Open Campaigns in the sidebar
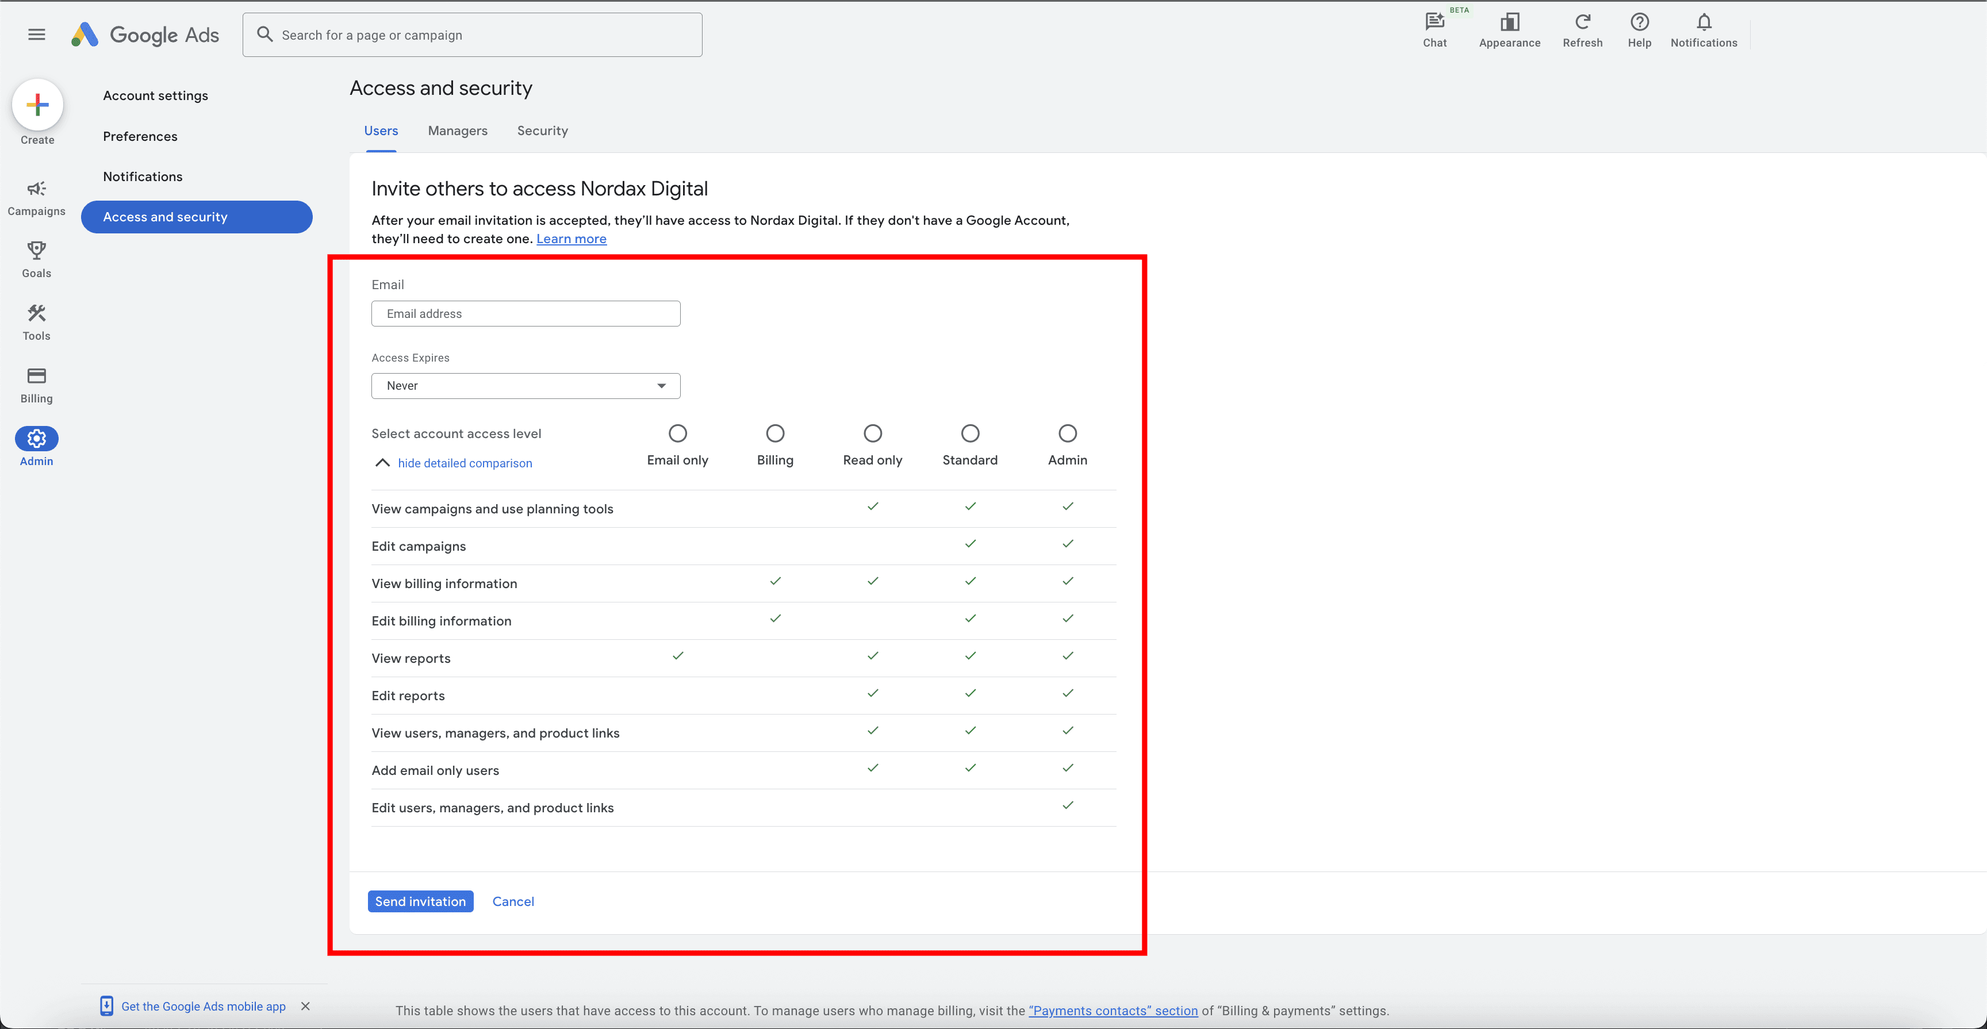 tap(36, 198)
